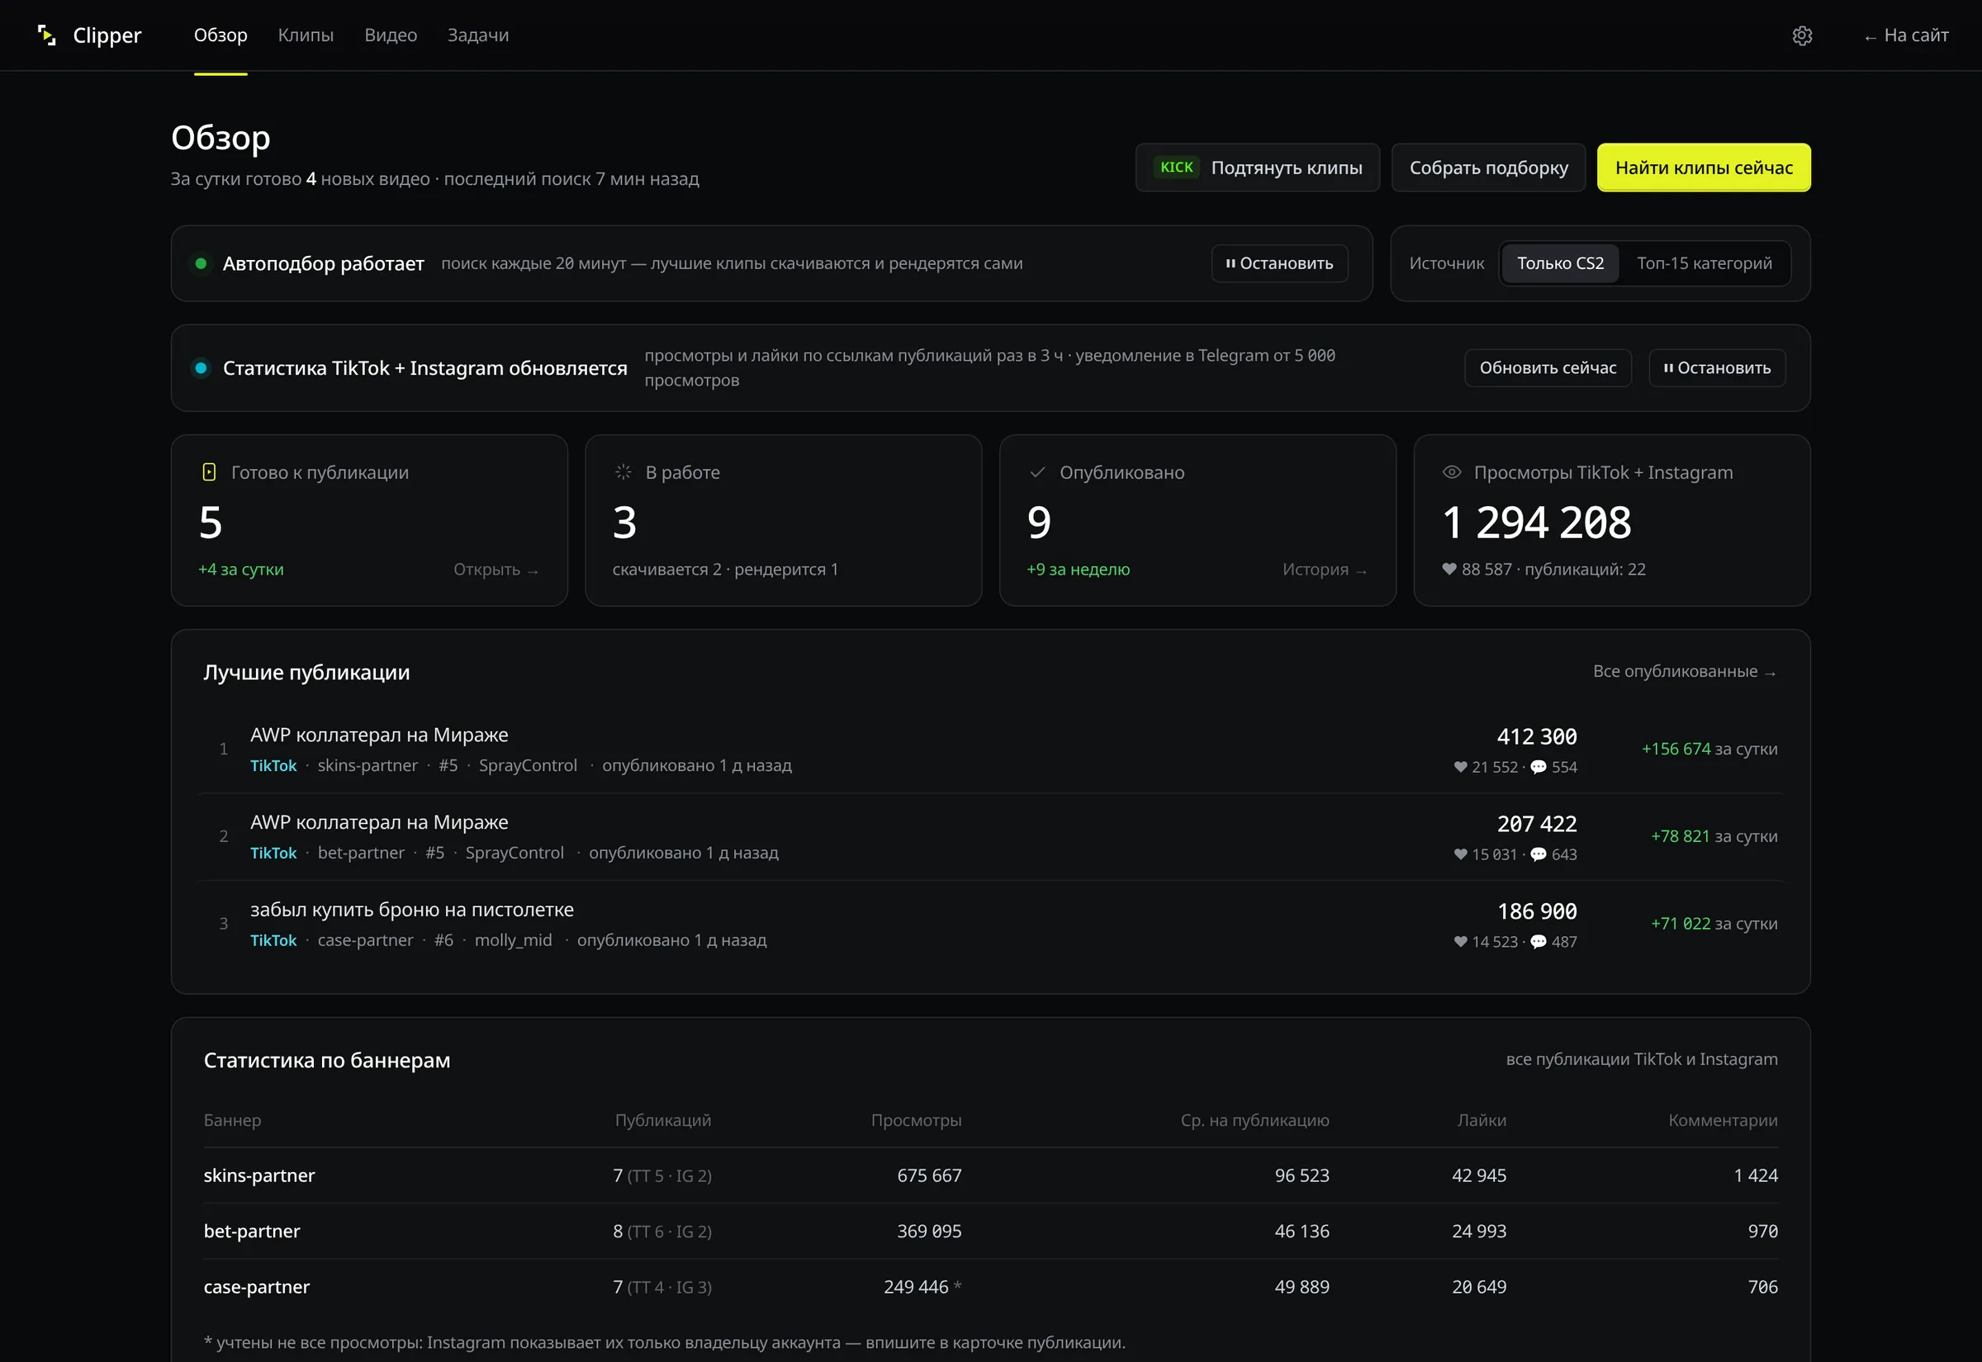Switch to the Видео tab
The height and width of the screenshot is (1362, 1982).
[x=390, y=35]
